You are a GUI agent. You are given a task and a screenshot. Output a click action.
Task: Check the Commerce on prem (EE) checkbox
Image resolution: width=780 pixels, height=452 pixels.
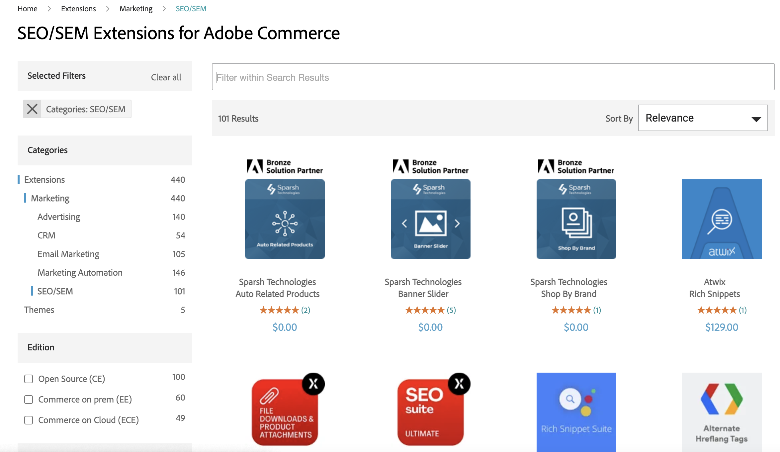[x=29, y=400]
